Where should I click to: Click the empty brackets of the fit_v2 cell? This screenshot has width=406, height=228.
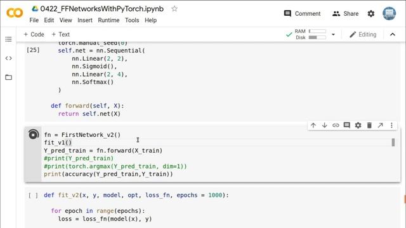point(33,196)
